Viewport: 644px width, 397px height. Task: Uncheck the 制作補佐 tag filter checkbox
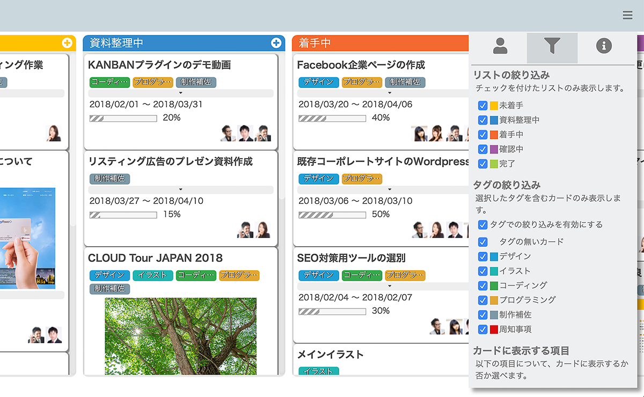[482, 315]
